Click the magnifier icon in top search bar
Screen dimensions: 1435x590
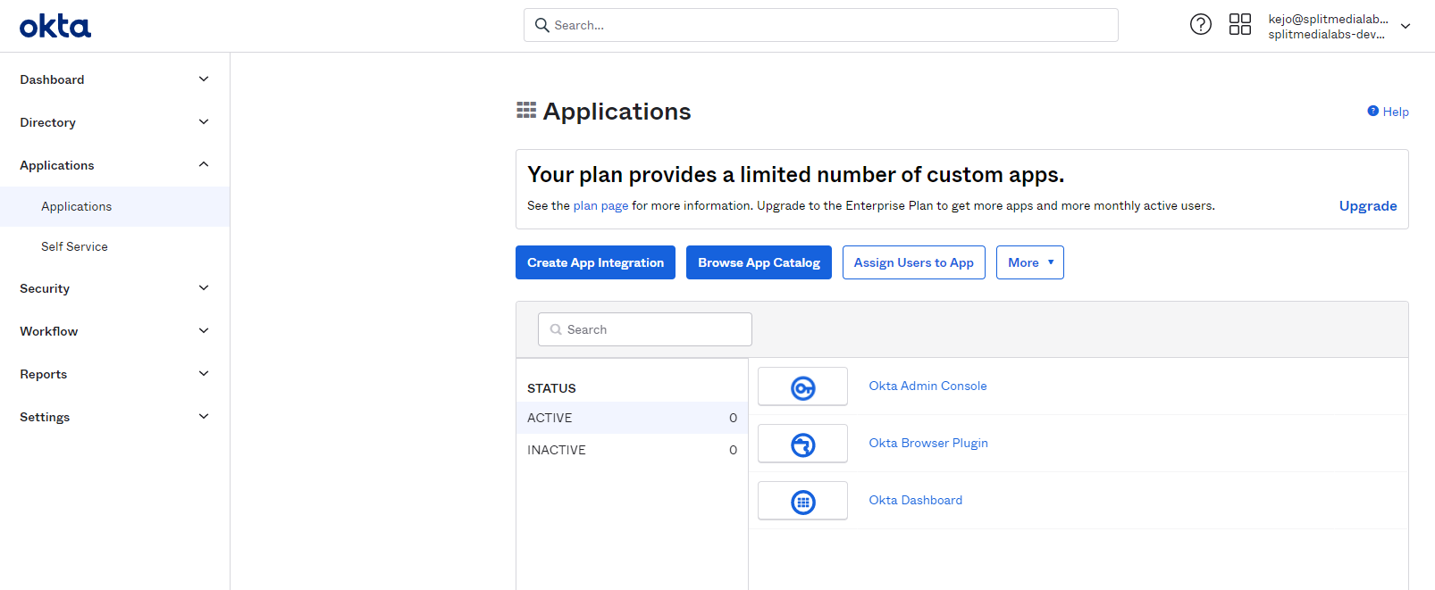[541, 25]
